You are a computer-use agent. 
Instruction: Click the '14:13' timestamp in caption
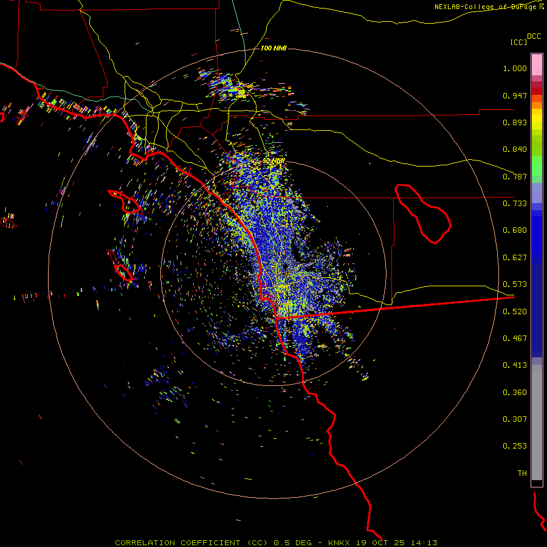pos(424,543)
